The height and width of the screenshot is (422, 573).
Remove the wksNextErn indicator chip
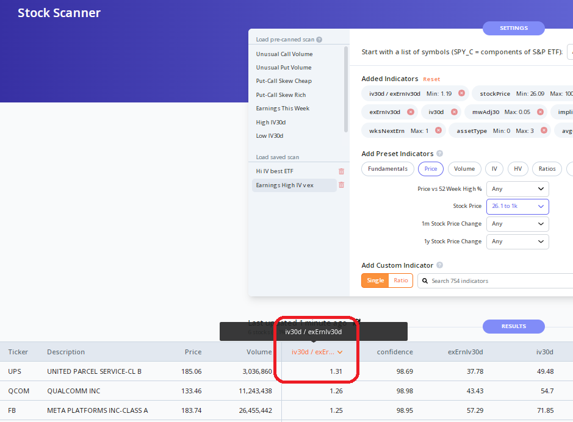click(438, 131)
